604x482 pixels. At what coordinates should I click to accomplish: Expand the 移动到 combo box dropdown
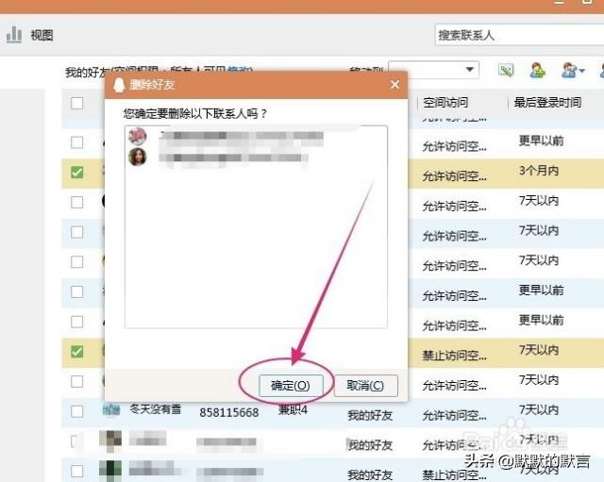470,71
